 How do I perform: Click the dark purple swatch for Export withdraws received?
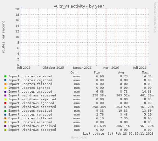[5, 126]
